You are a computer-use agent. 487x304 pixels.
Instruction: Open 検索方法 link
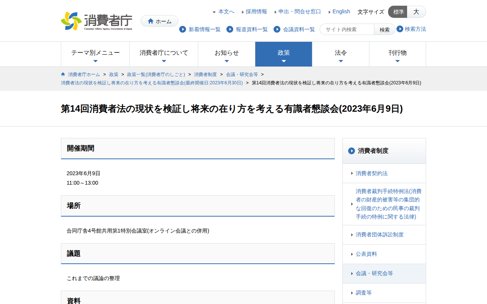click(415, 29)
